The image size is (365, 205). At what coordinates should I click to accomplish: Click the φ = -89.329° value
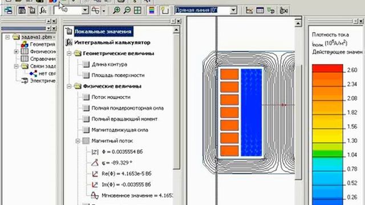tap(117, 163)
